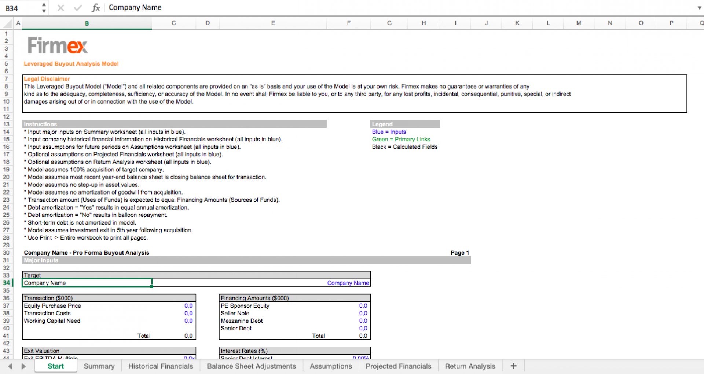Click the Senior Debt value 0,0
Viewport: 704px width, 374px height.
tap(363, 328)
